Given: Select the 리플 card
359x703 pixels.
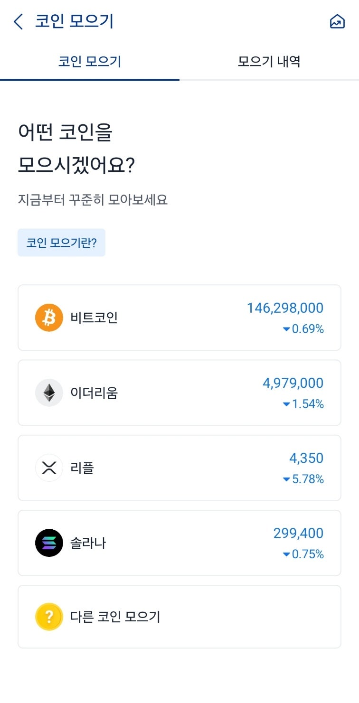Looking at the screenshot, I should point(179,467).
